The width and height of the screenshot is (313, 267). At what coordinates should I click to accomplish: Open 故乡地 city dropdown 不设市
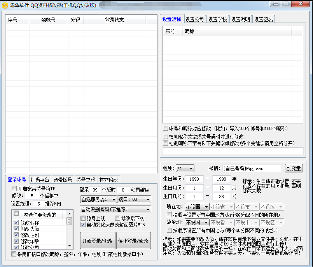[x=247, y=222]
